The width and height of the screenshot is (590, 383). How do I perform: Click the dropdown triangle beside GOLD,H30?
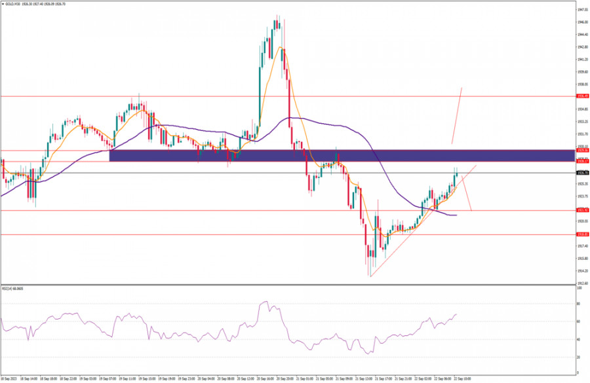[3, 4]
